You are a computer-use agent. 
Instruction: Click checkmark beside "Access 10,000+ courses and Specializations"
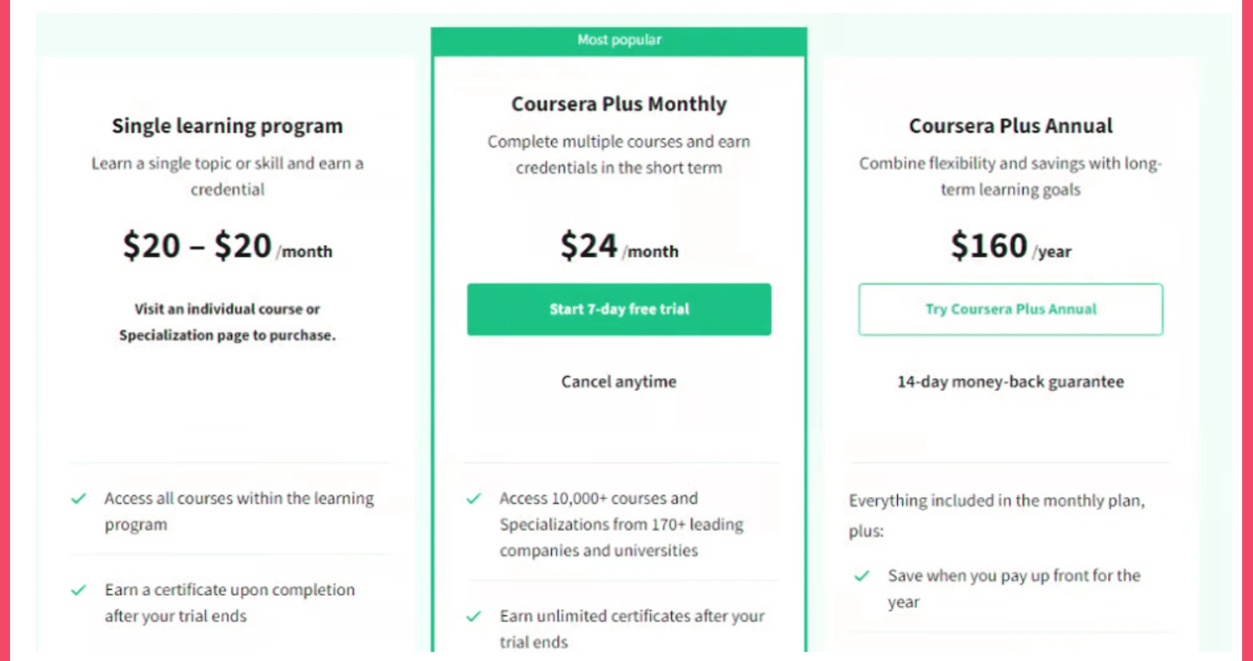pos(474,498)
